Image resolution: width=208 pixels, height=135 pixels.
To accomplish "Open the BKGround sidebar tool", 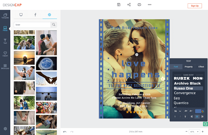I will 5,66.
